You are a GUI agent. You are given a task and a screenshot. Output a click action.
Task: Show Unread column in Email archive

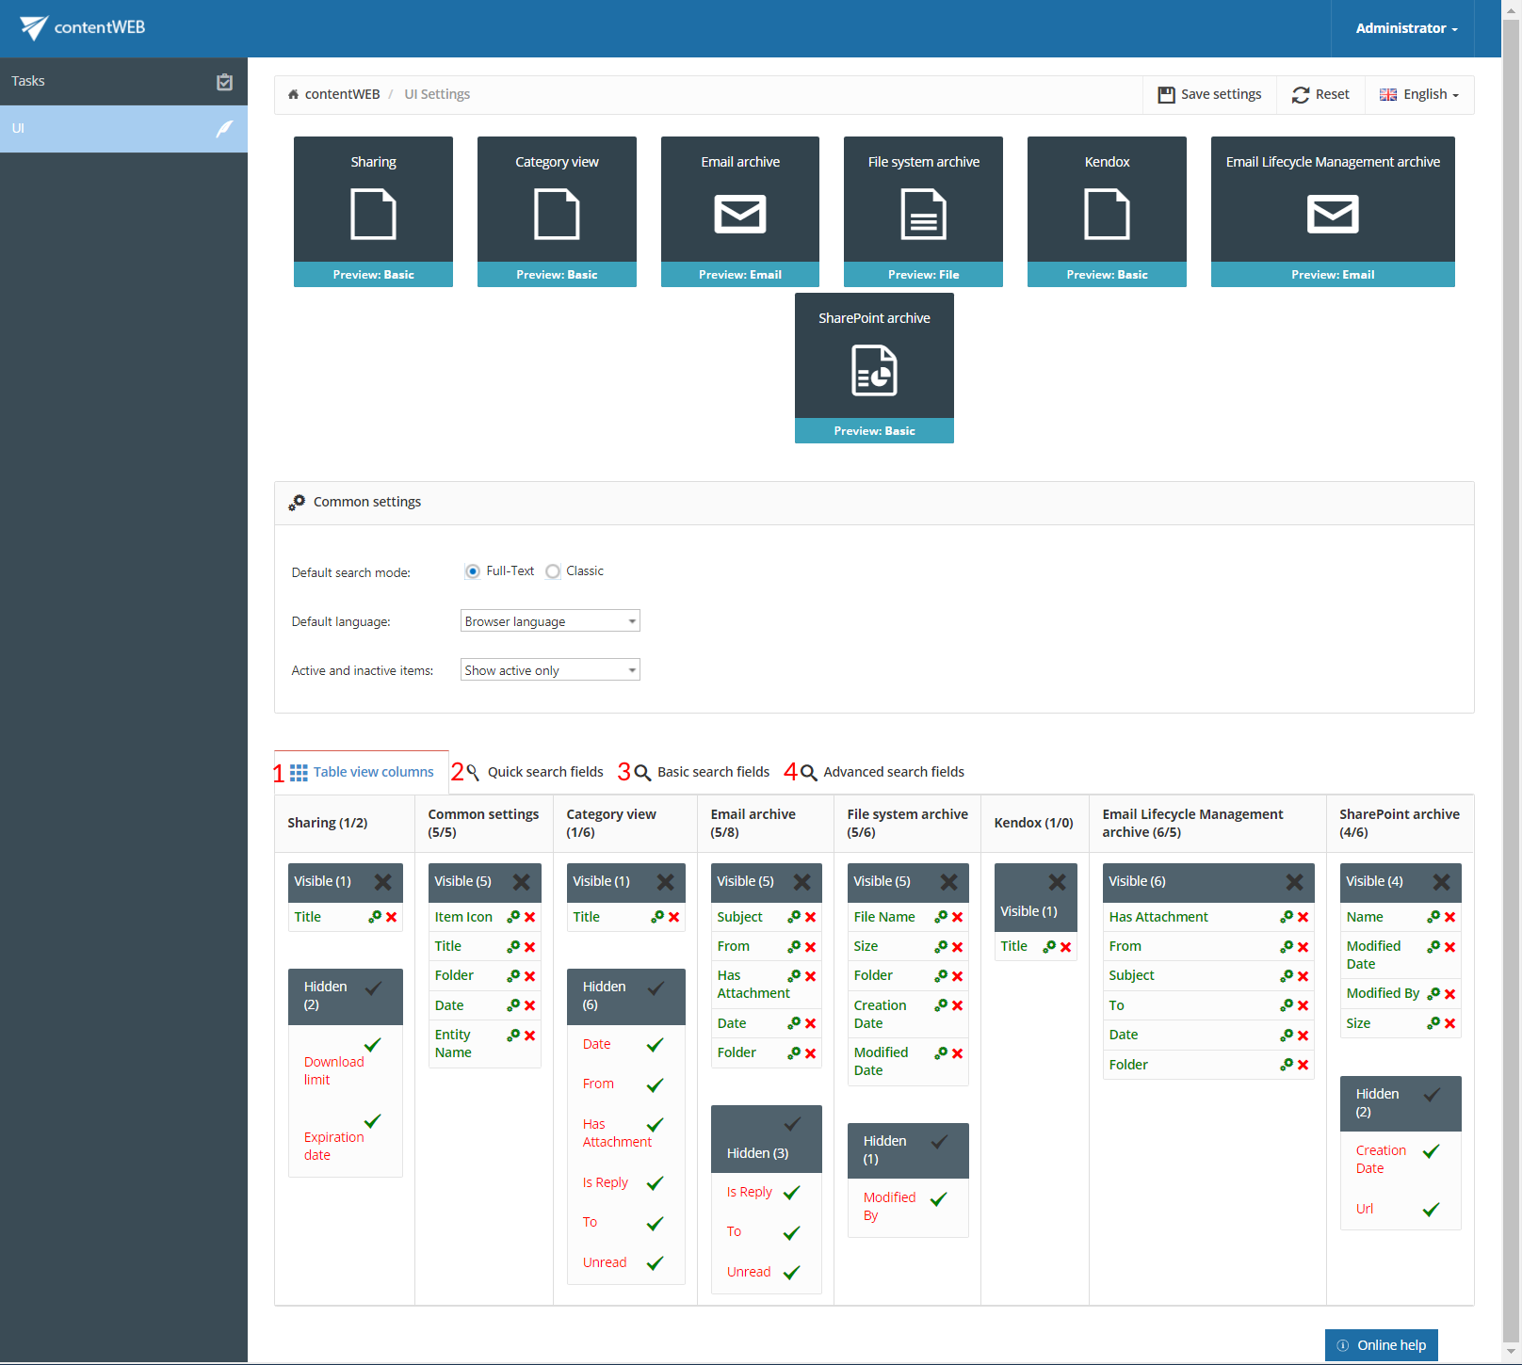[x=792, y=1273]
